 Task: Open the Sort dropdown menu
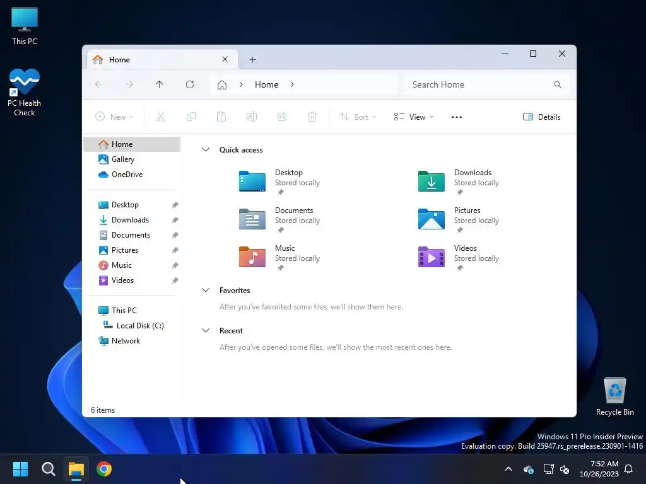(358, 117)
